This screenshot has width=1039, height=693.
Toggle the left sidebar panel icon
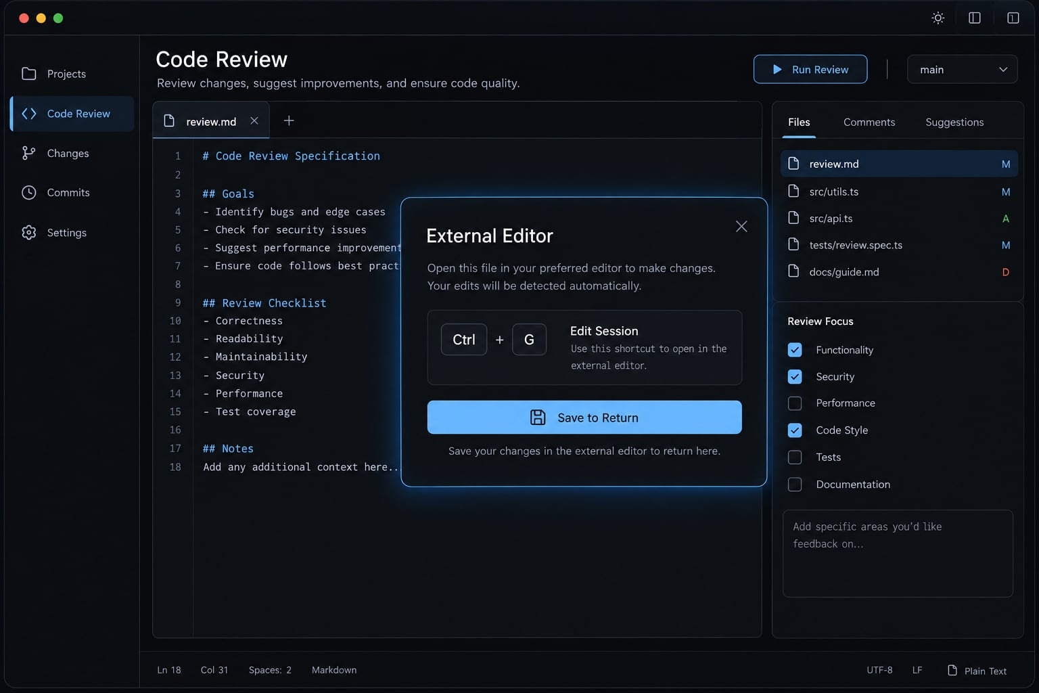point(975,18)
